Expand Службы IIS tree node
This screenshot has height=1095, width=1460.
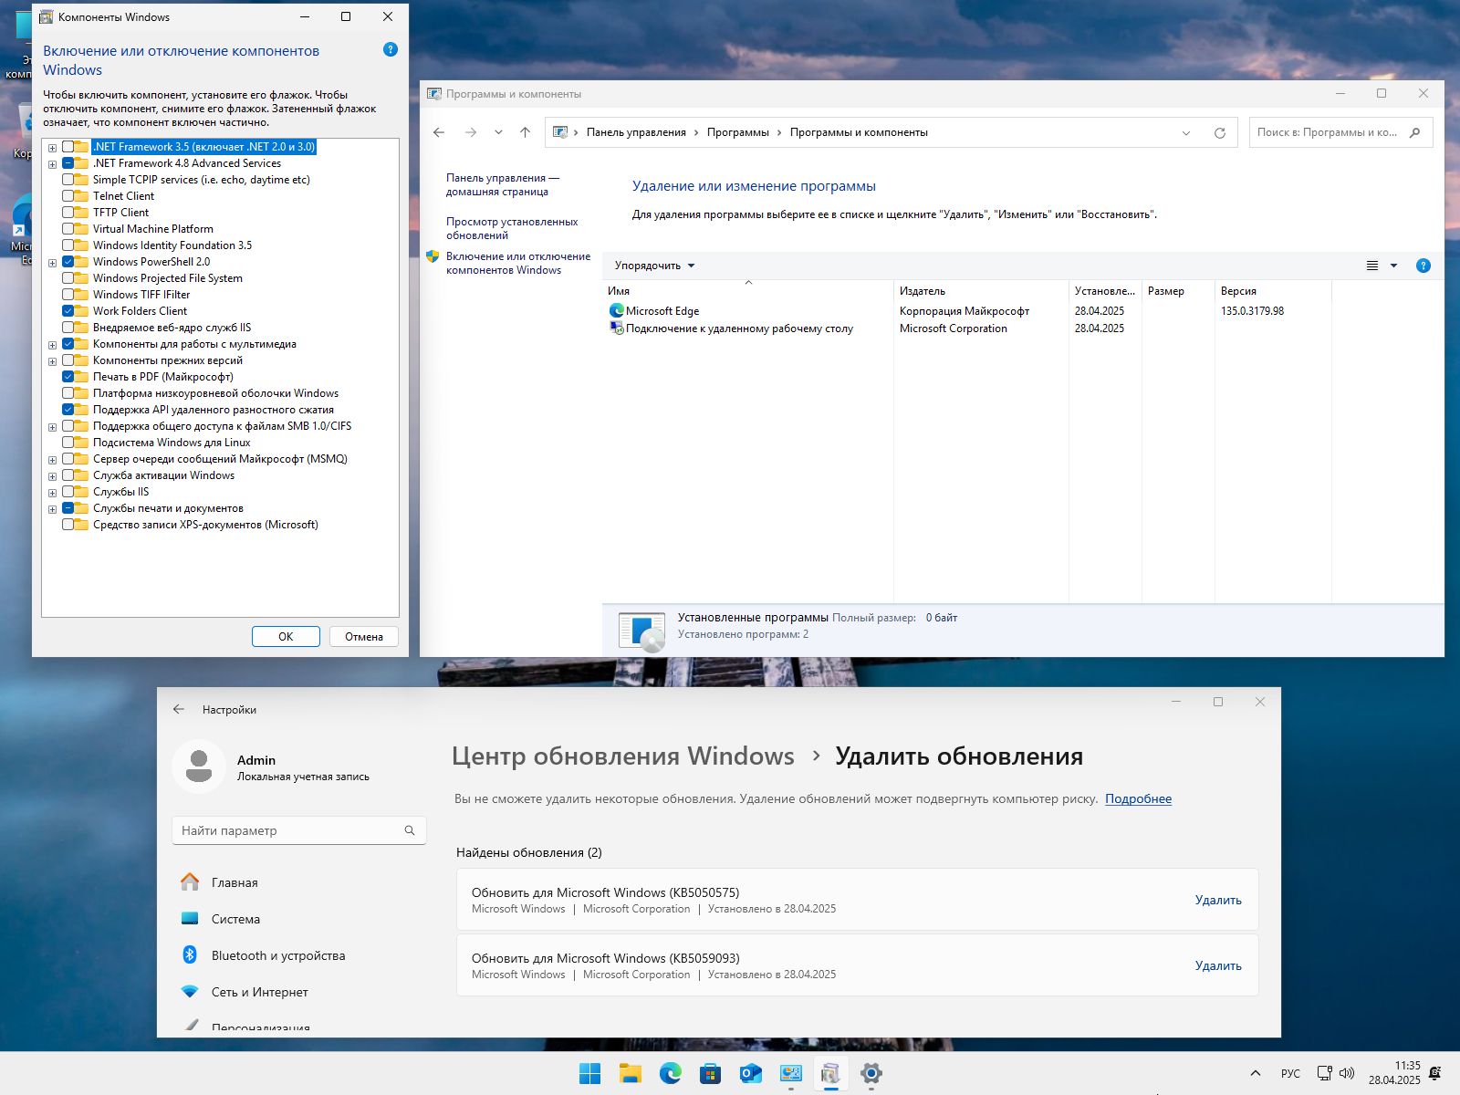pos(52,493)
